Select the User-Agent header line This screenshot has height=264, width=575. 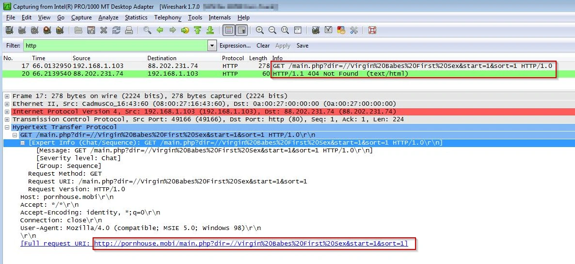pos(141,228)
